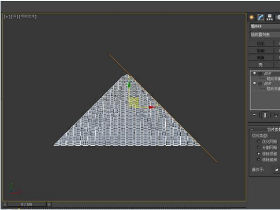The height and width of the screenshot is (210, 280).
Task: Select the 移除顶部 radio option
Action: tap(259, 153)
